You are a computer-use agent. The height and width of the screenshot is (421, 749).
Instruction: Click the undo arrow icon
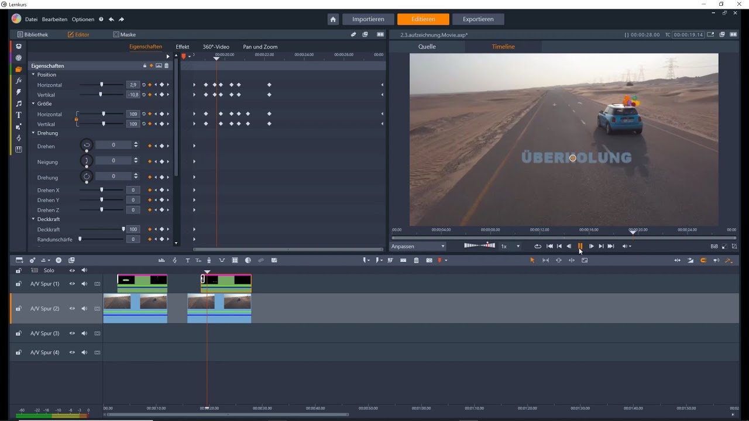tap(111, 19)
